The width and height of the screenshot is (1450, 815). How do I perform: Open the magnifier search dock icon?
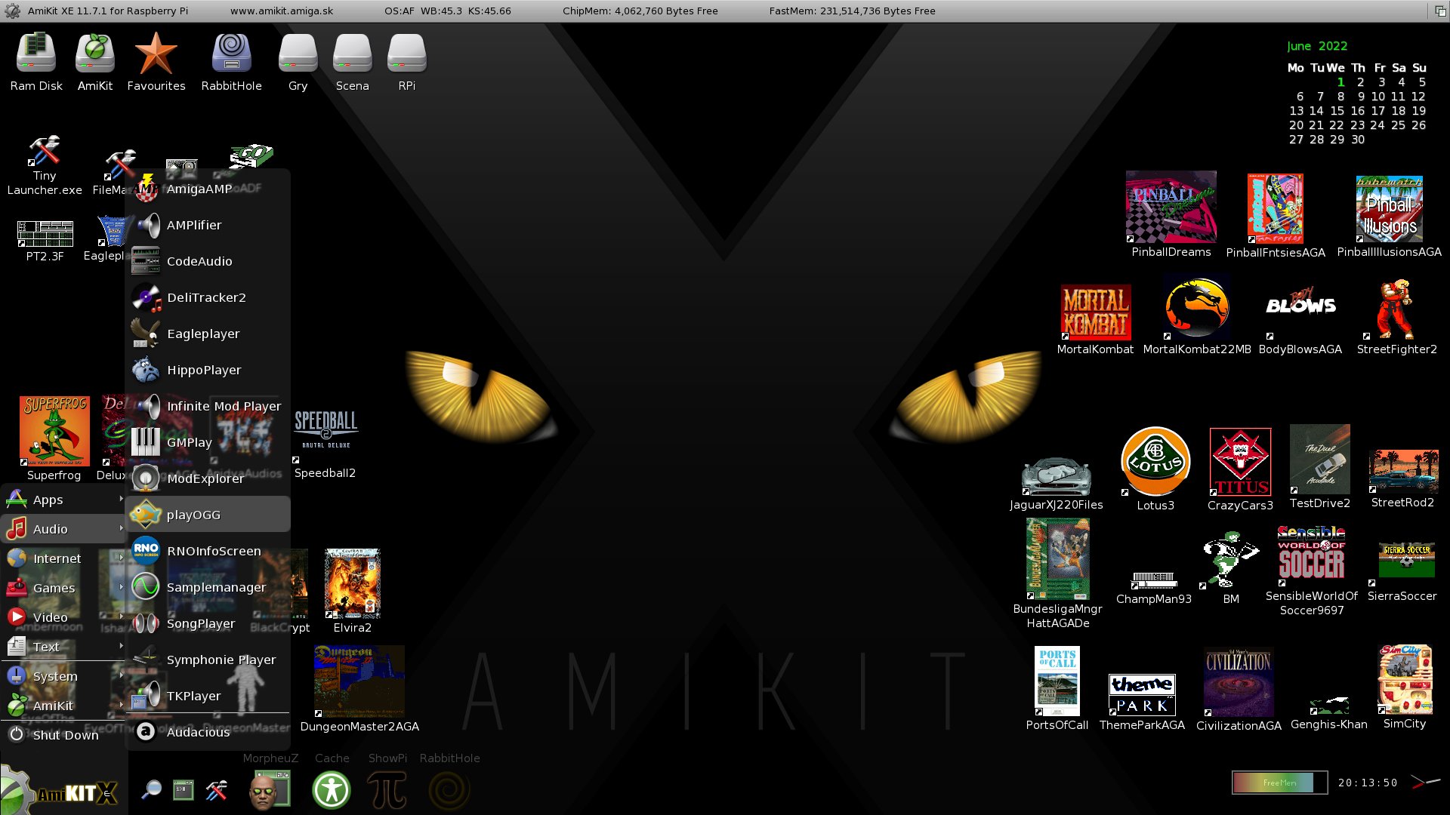[x=151, y=790]
